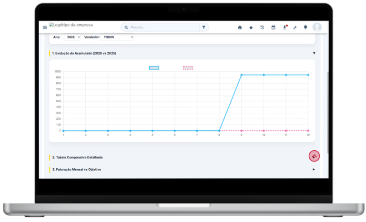Screen dimensions: 366x222
Task: Click the blue data point at month 8
Action: point(219,131)
